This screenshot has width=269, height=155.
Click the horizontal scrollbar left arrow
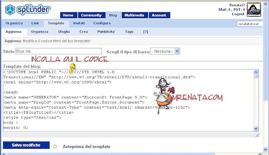click(4, 154)
